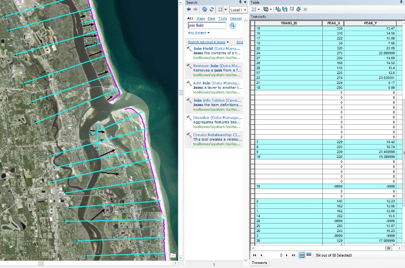Open the Local search scope dropdown
The width and height of the screenshot is (405, 268).
238,10
